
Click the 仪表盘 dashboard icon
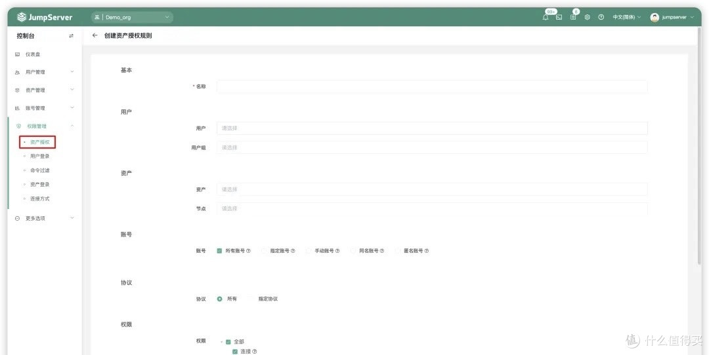point(17,54)
